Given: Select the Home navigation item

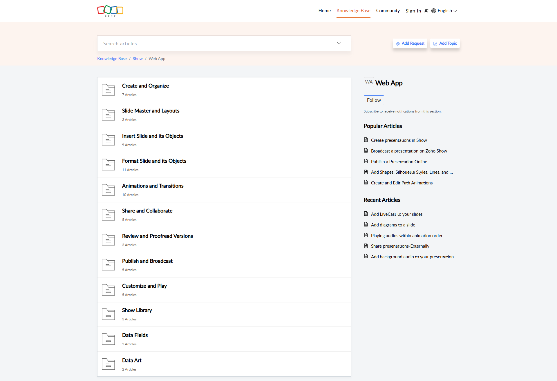Looking at the screenshot, I should pos(324,11).
